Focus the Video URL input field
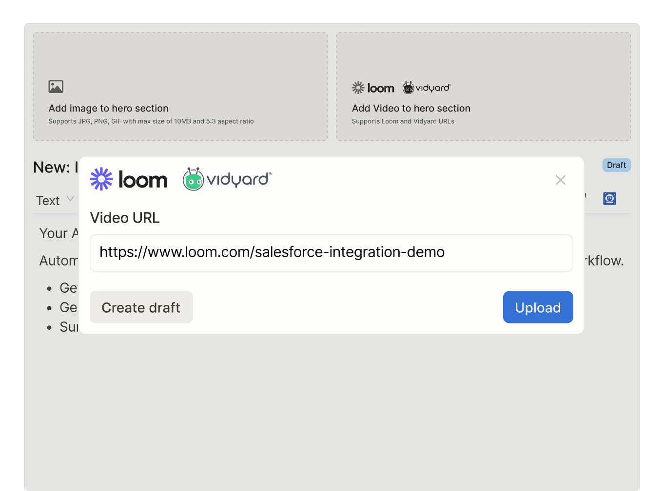The width and height of the screenshot is (663, 491). point(331,253)
